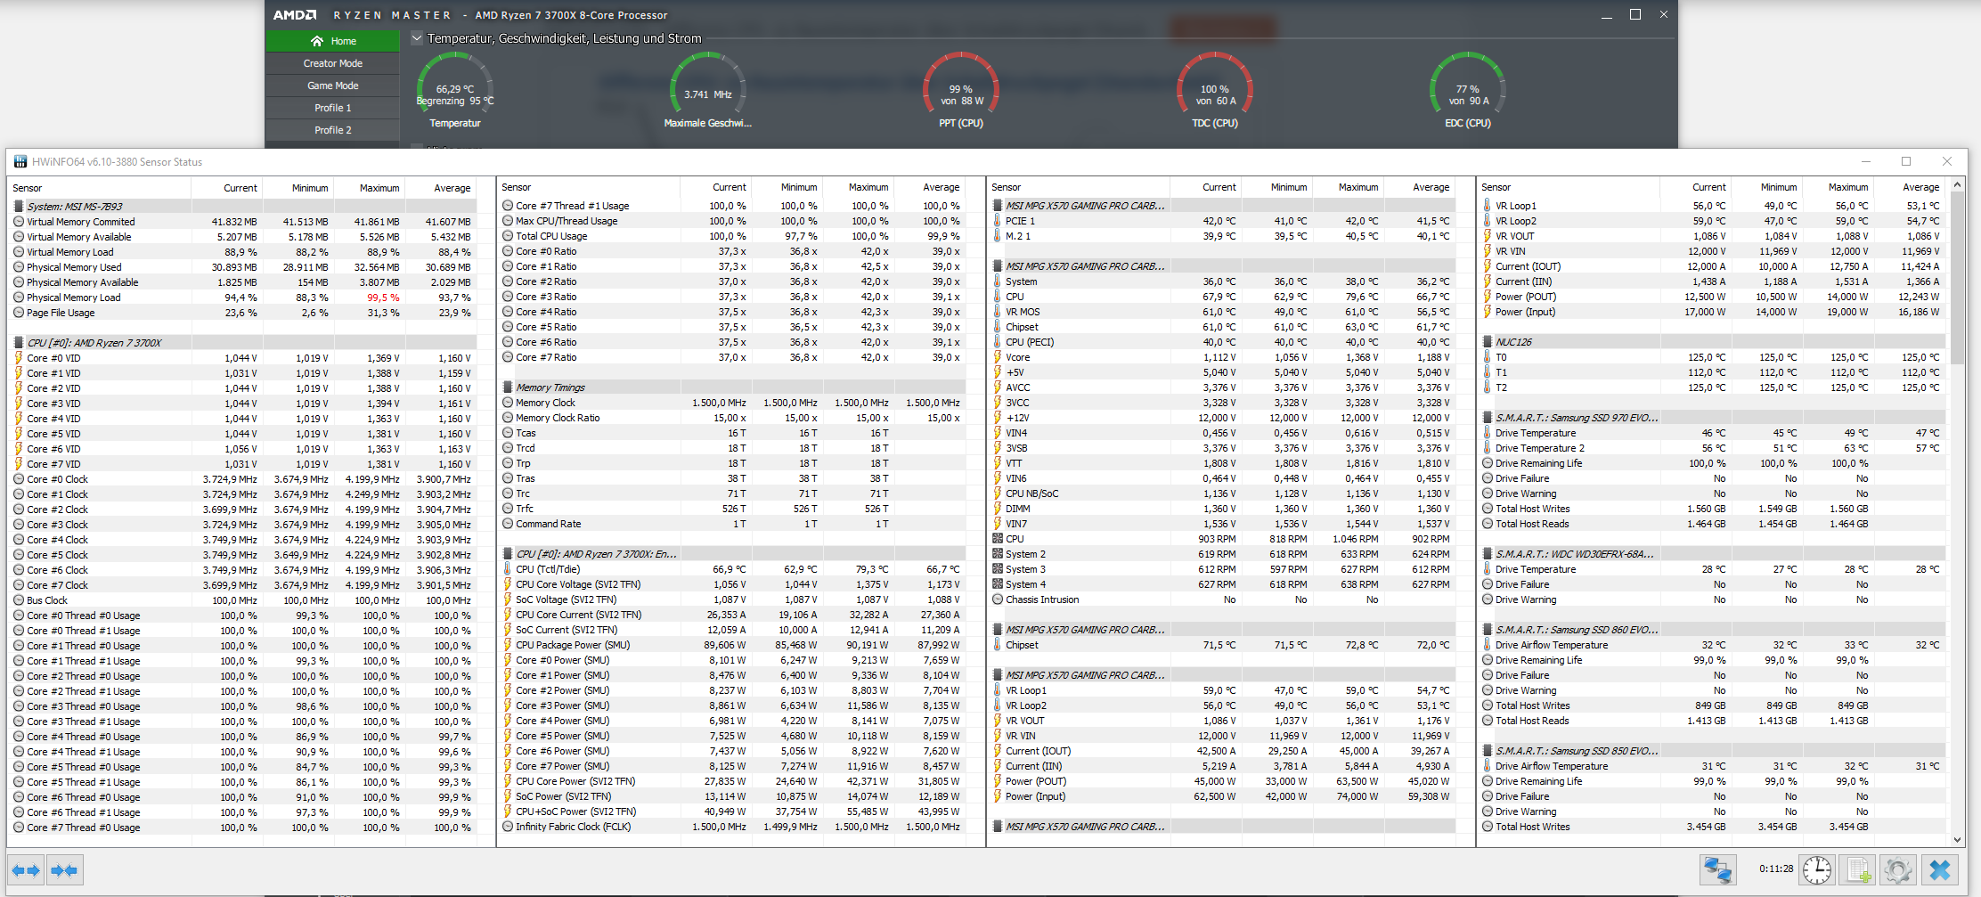Image resolution: width=1981 pixels, height=897 pixels.
Task: Click the 0:11:28 elapsed time readout
Action: [1776, 868]
